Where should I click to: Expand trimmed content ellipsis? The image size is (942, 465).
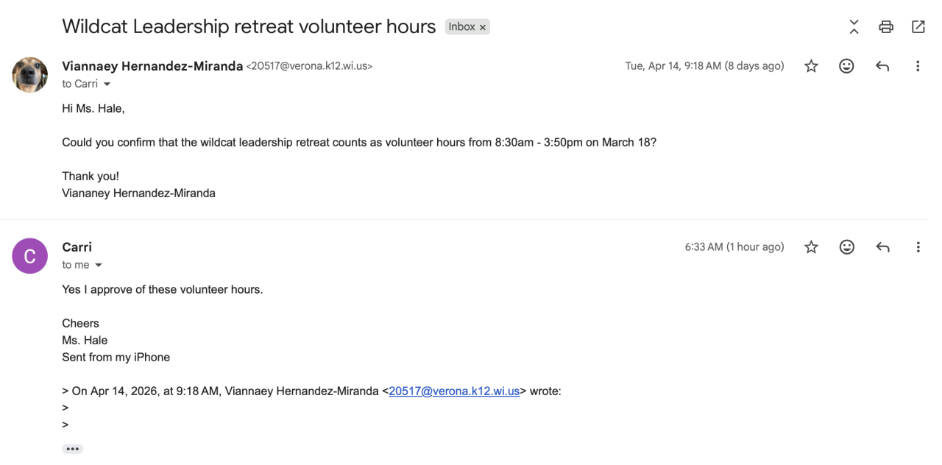72,449
